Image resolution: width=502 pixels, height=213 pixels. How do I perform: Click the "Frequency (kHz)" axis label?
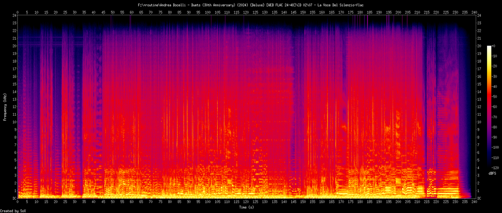tap(5, 107)
